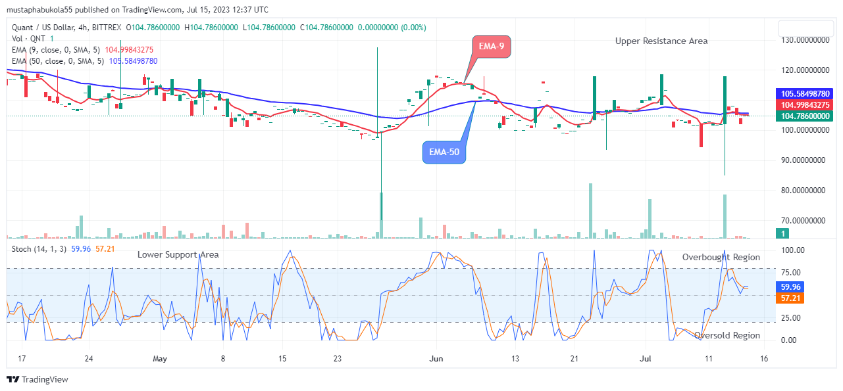The height and width of the screenshot is (391, 843).
Task: Click the 16 date label on the time axis
Action: (763, 359)
